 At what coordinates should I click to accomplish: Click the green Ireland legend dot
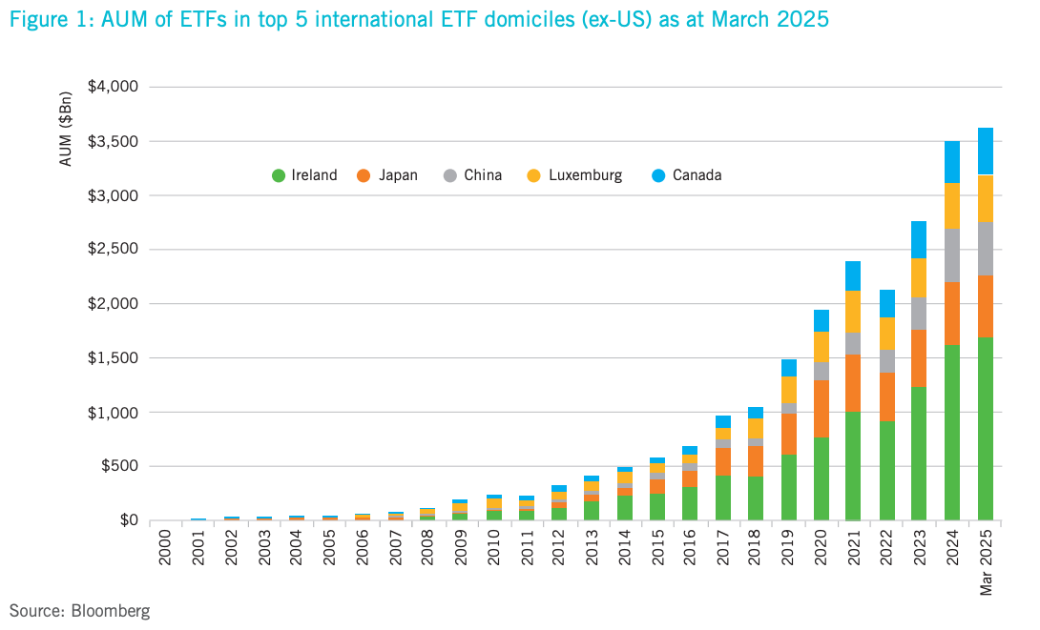[x=279, y=176]
